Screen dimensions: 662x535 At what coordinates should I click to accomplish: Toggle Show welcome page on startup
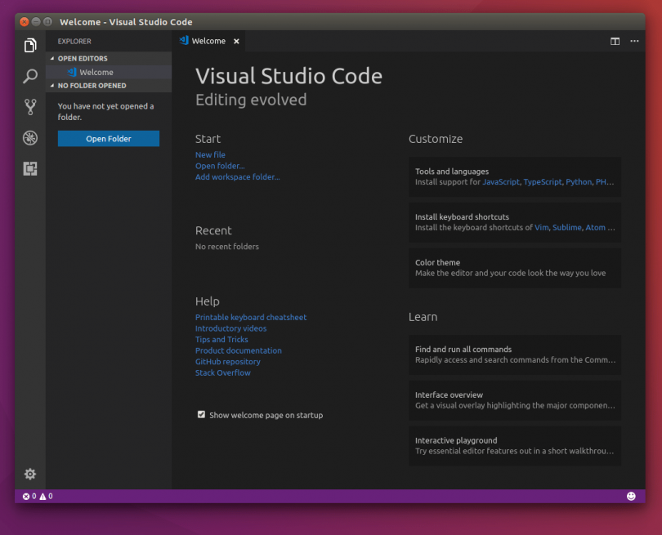(x=201, y=414)
